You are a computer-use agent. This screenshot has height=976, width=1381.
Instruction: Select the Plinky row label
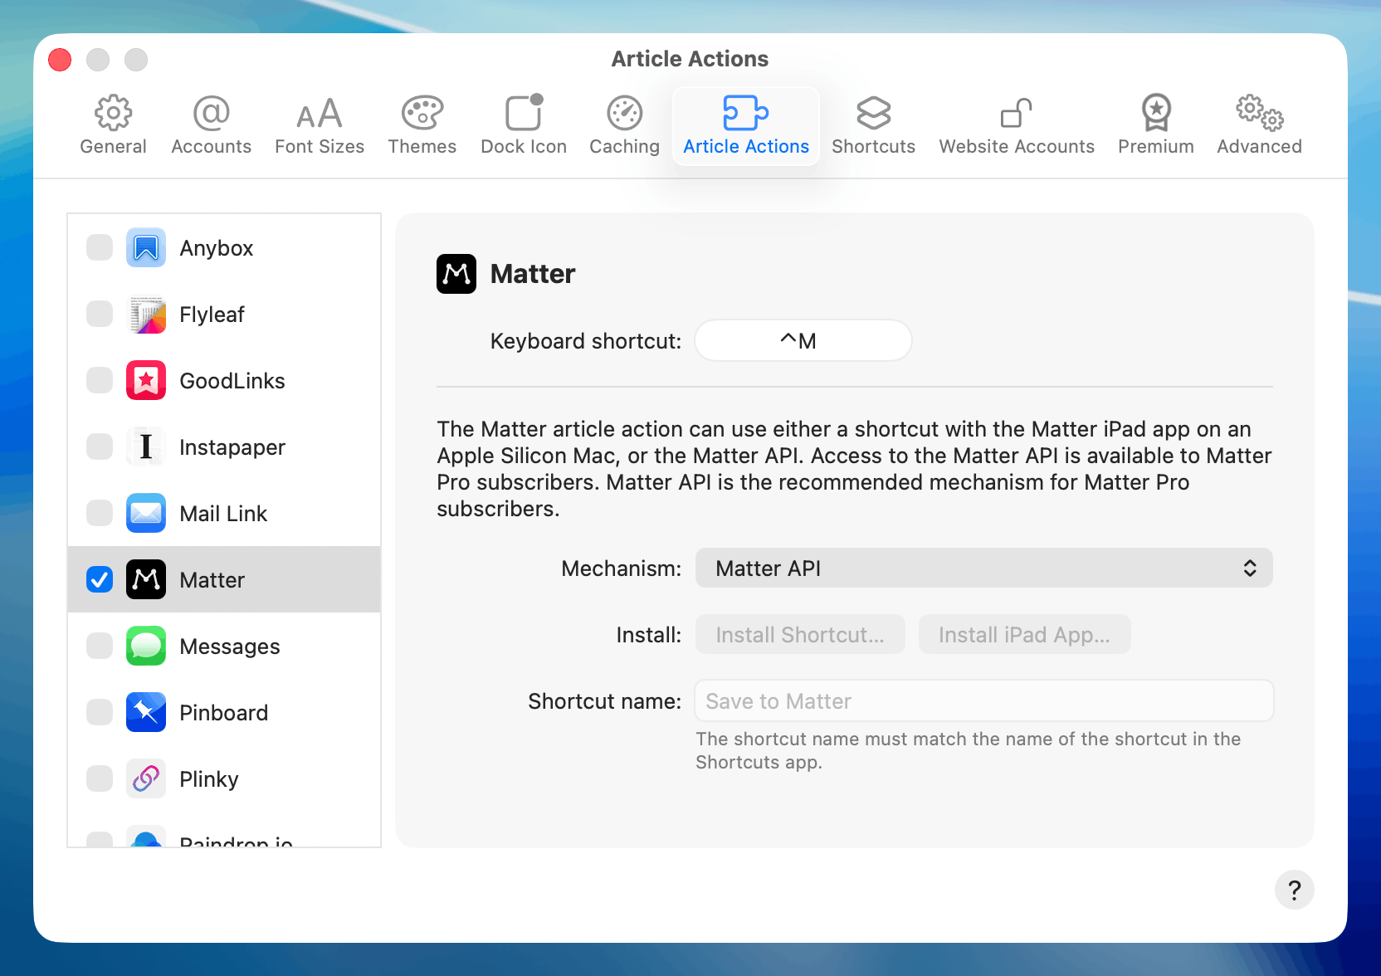(209, 778)
